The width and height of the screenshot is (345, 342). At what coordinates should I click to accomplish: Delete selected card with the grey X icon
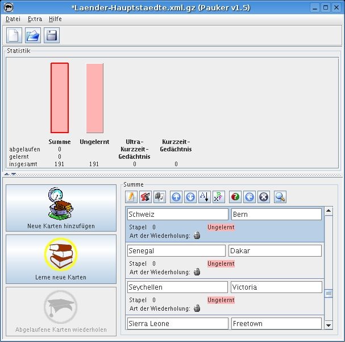264,197
